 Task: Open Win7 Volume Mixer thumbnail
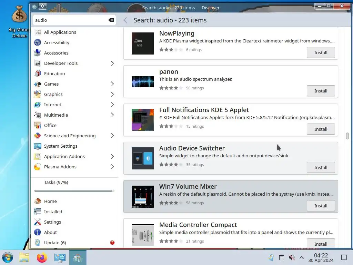[x=143, y=197]
